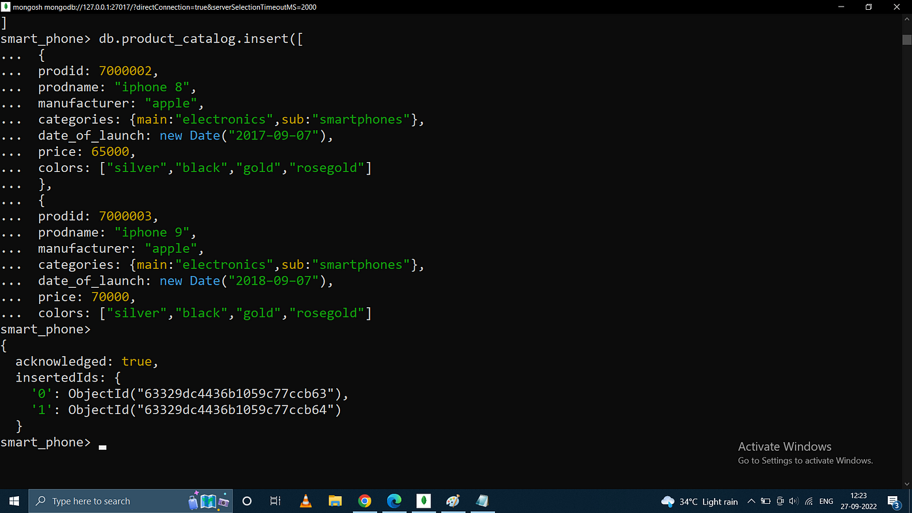This screenshot has height=513, width=912.
Task: Launch Google Chrome from the taskbar
Action: pyautogui.click(x=365, y=501)
